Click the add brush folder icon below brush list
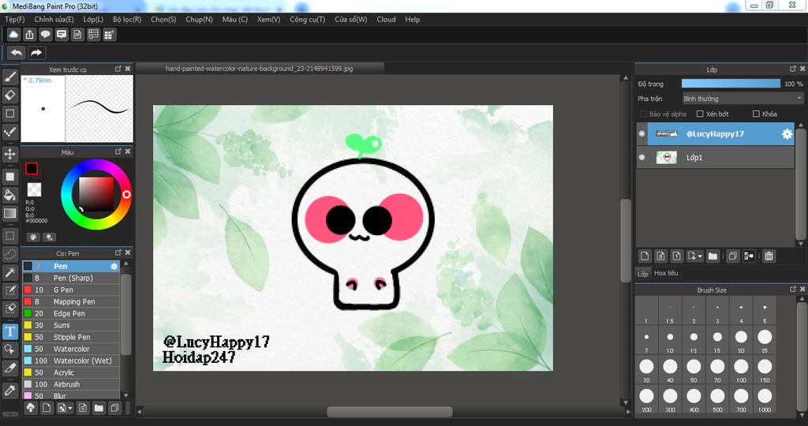The image size is (808, 426). (x=99, y=408)
